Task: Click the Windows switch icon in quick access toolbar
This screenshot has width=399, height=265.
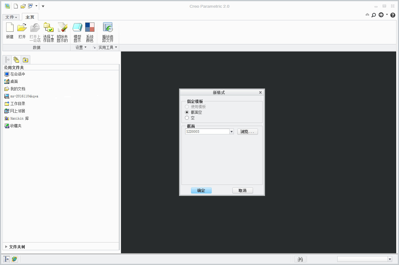Action: pos(30,6)
